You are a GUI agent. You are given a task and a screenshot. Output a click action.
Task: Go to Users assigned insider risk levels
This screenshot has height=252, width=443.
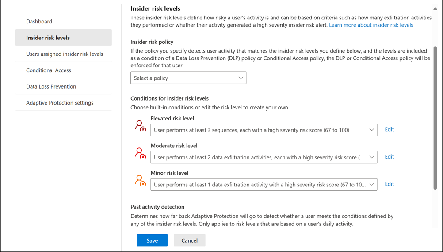[65, 54]
